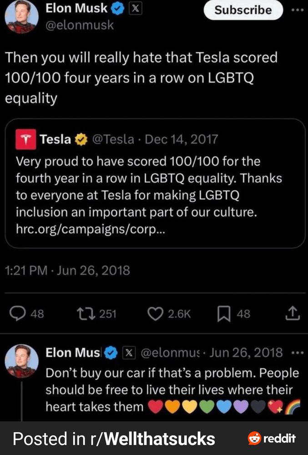Click the 1:21 PM Jun 26, 2018 timestamp

point(67,271)
